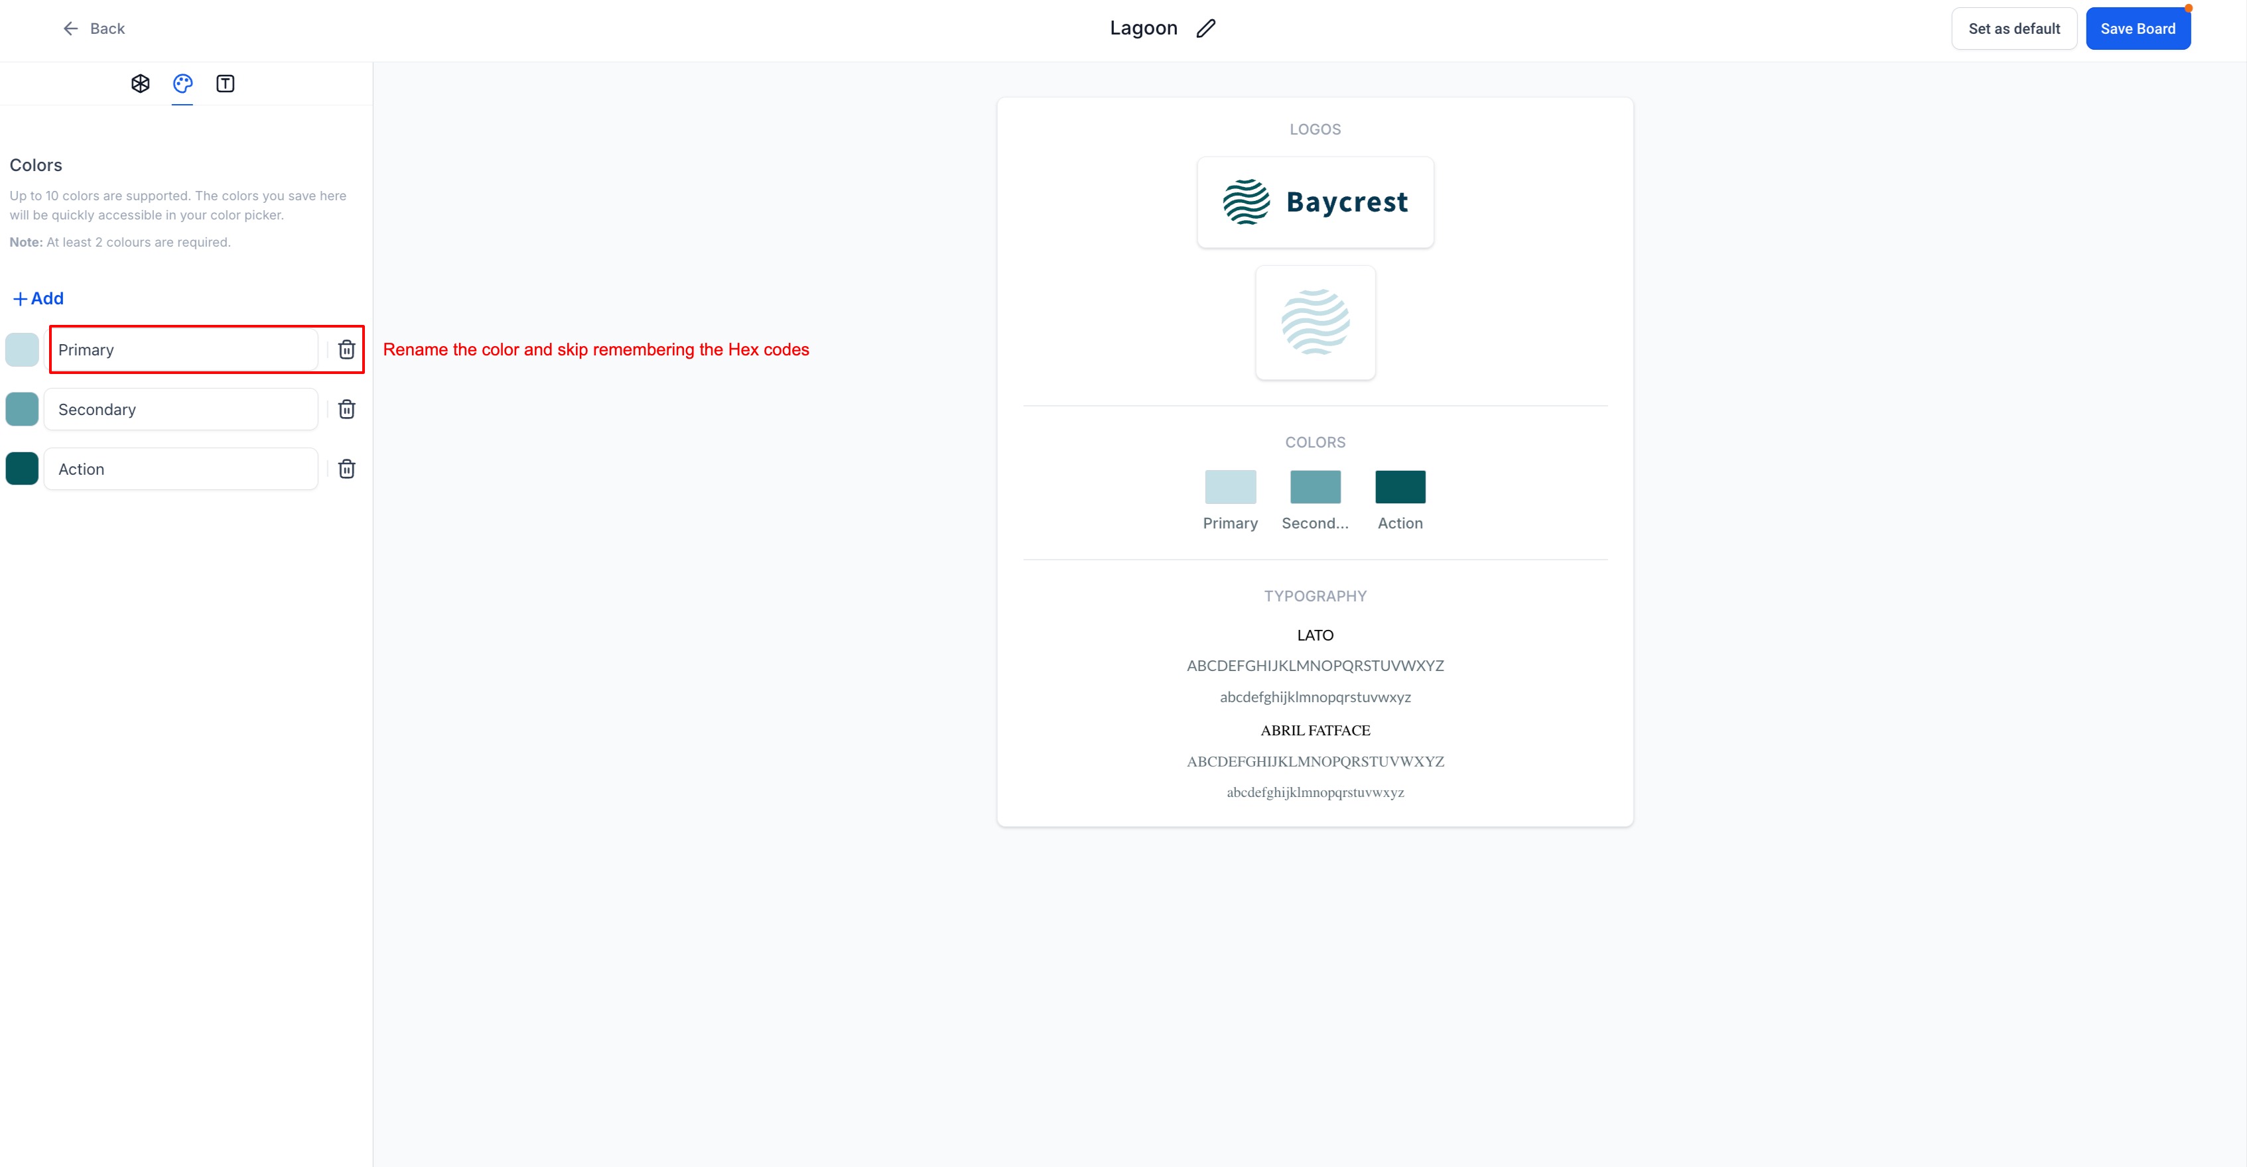Image resolution: width=2247 pixels, height=1167 pixels.
Task: Open the light blue Primary color swatch
Action: 22,349
